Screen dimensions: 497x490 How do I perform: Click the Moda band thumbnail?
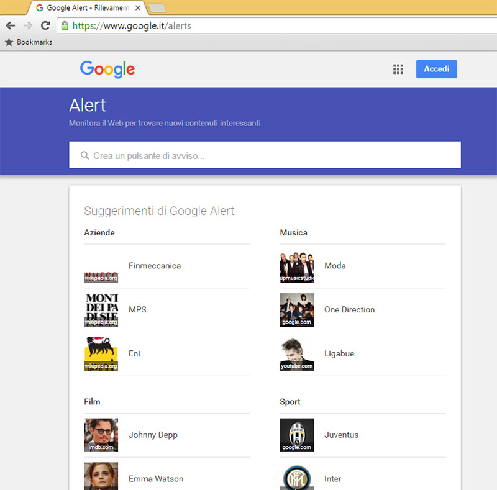(x=297, y=266)
